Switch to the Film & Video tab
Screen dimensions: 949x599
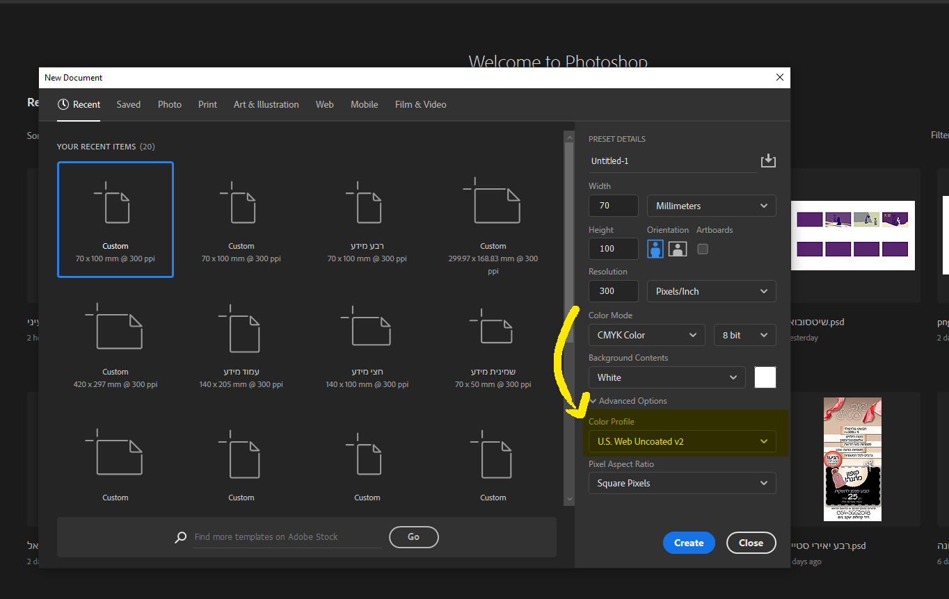tap(420, 104)
